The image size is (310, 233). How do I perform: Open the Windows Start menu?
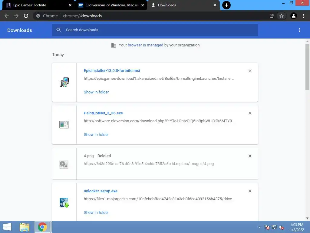click(x=7, y=227)
